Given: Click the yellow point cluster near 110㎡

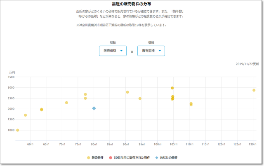Looking at the screenshot, I should pyautogui.click(x=191, y=104).
